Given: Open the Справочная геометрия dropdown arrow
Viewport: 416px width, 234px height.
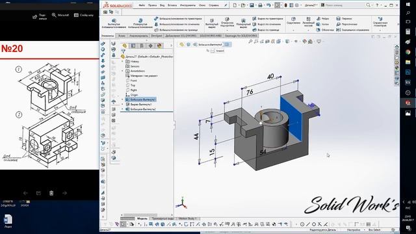Looking at the screenshot, I should pos(380,30).
